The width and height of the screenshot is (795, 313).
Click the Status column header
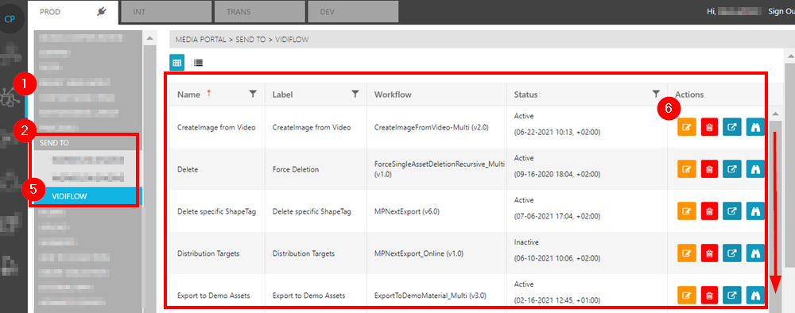point(525,95)
